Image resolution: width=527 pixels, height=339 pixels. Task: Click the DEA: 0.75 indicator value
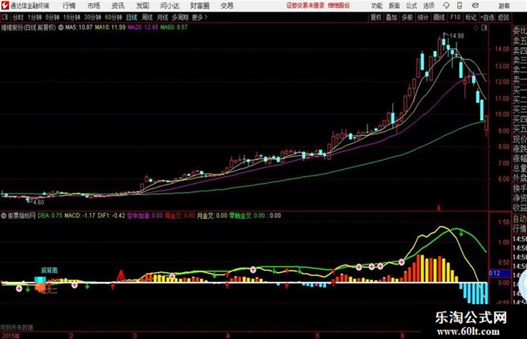click(50, 215)
